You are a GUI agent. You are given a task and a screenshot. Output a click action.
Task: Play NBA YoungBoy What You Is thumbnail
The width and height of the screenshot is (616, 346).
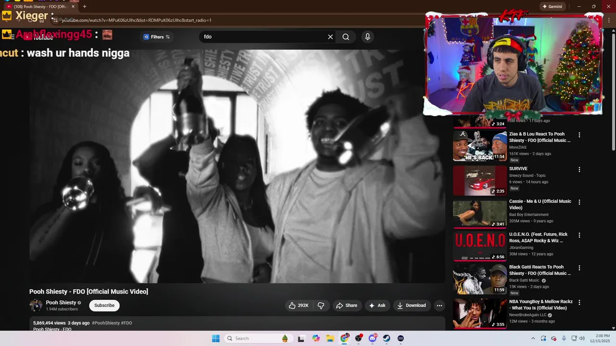[480, 313]
